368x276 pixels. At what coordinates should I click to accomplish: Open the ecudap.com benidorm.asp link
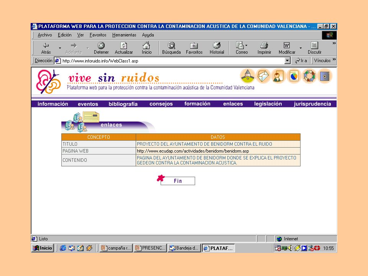(193, 151)
